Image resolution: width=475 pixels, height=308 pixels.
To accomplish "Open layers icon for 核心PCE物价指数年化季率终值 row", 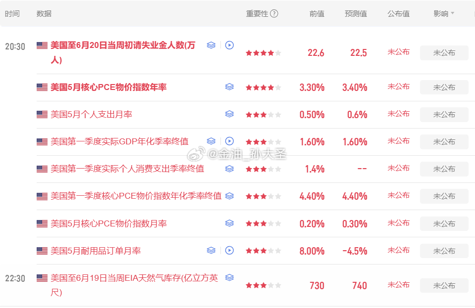I will tap(229, 196).
